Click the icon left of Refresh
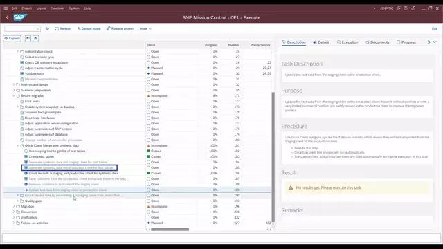443x249 pixels. (47, 28)
